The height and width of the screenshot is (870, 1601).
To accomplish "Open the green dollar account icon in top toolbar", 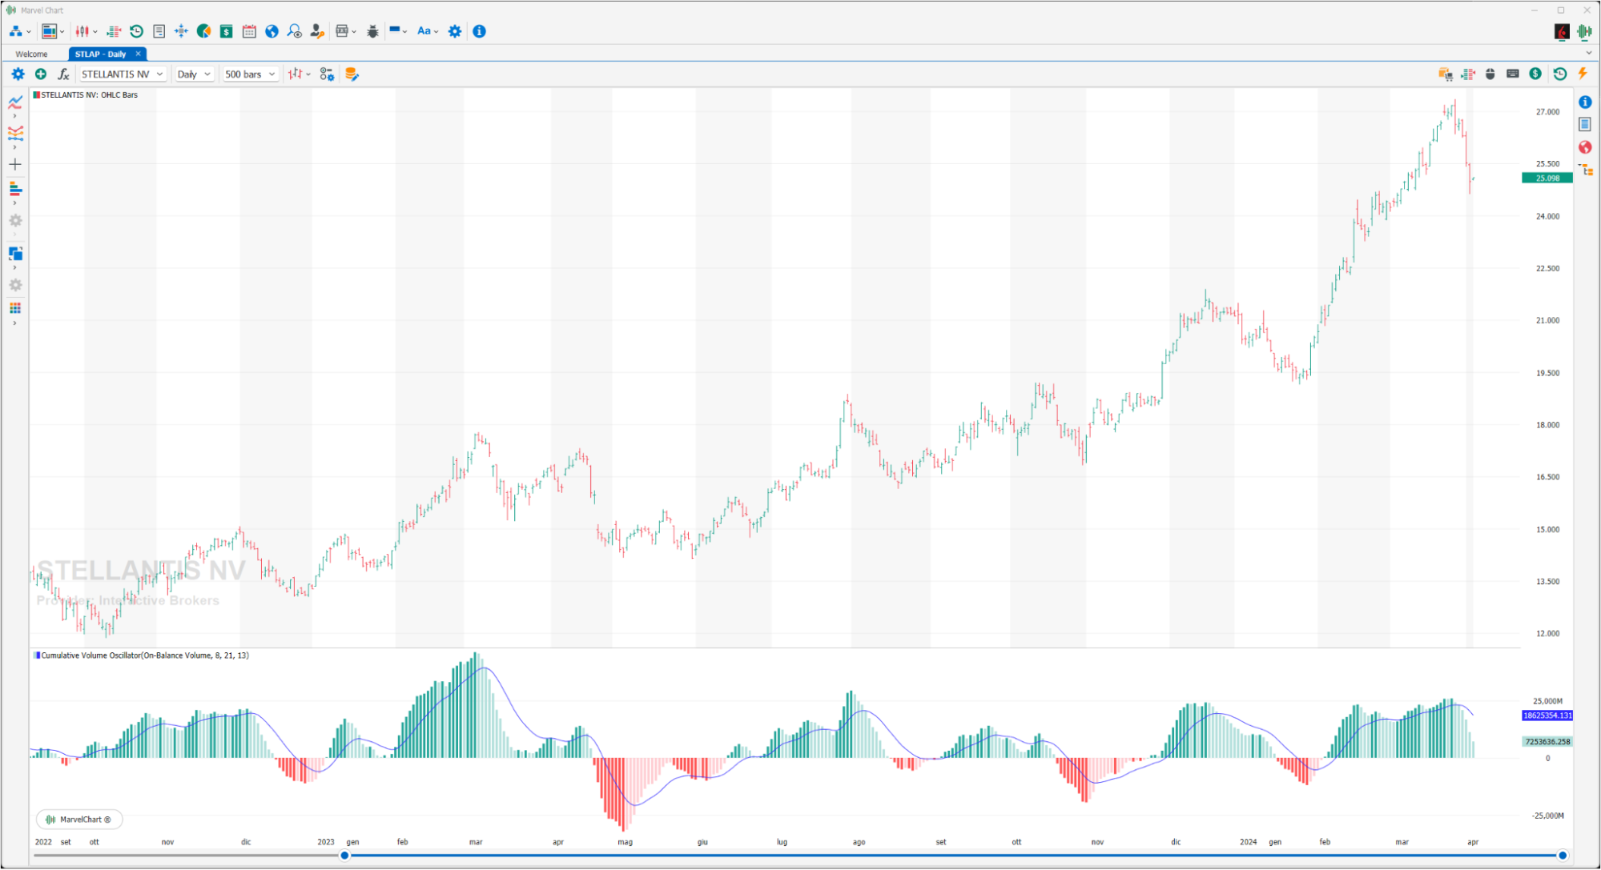I will tap(227, 31).
